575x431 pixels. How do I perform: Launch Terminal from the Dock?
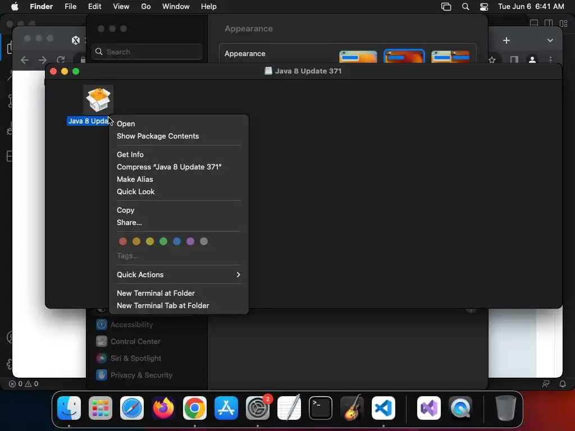pos(321,408)
